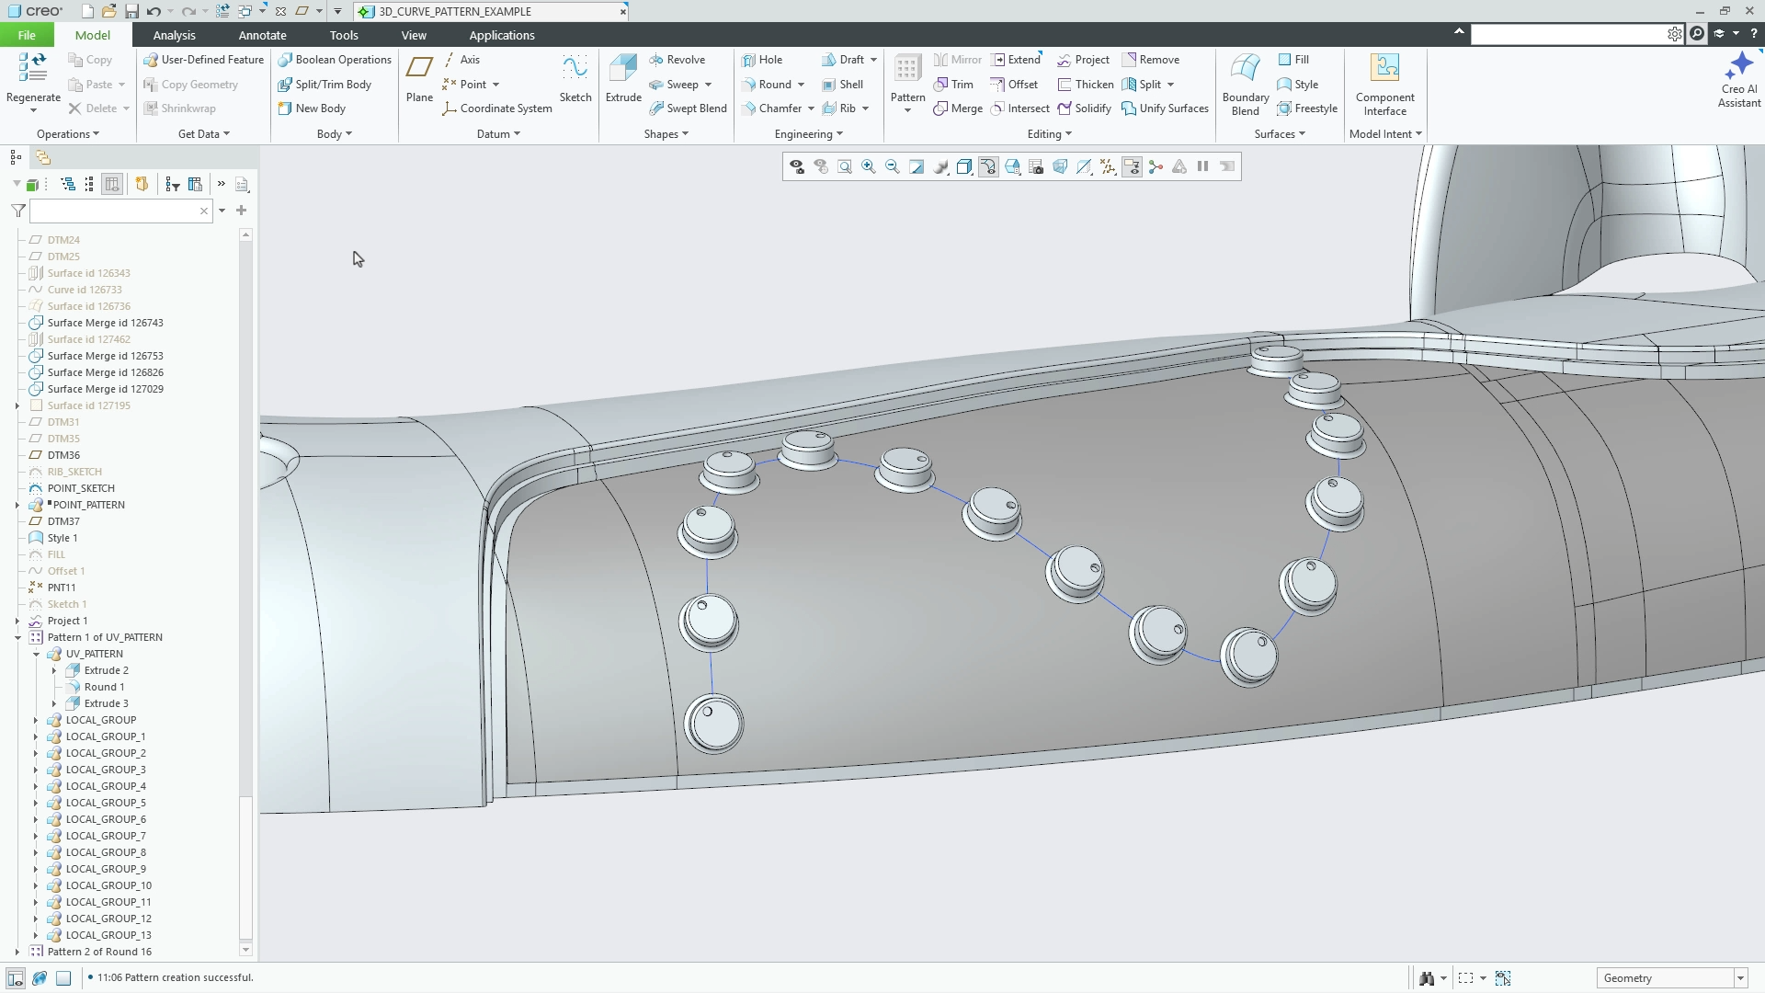The image size is (1765, 993).
Task: Click the Regenerate icon
Action: pos(33,68)
